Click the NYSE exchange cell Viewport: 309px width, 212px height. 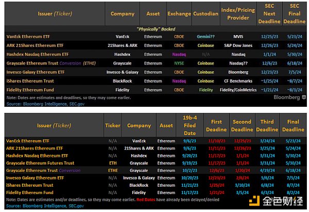click(179, 63)
